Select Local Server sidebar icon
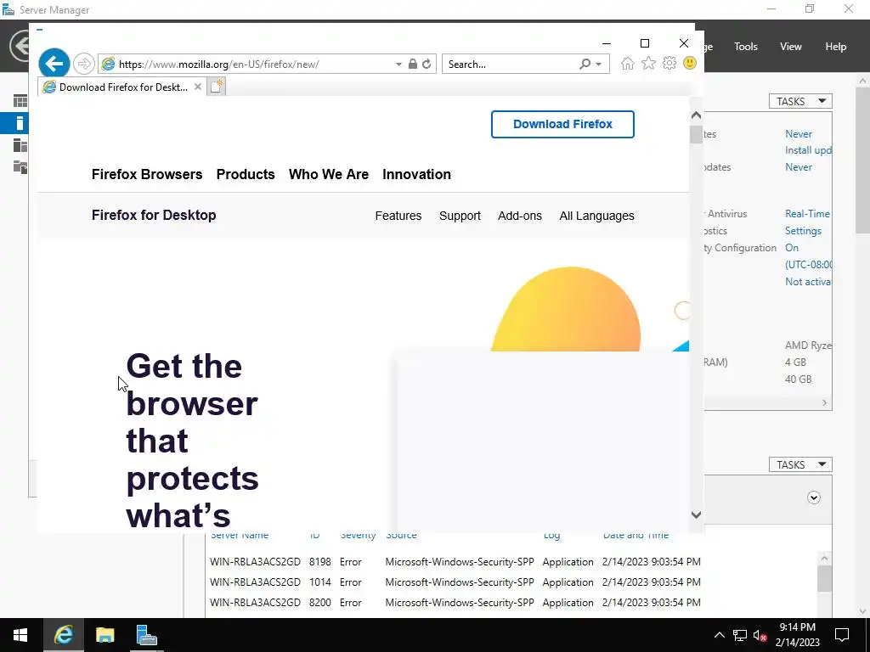Screen dimensions: 870x652 [20, 123]
